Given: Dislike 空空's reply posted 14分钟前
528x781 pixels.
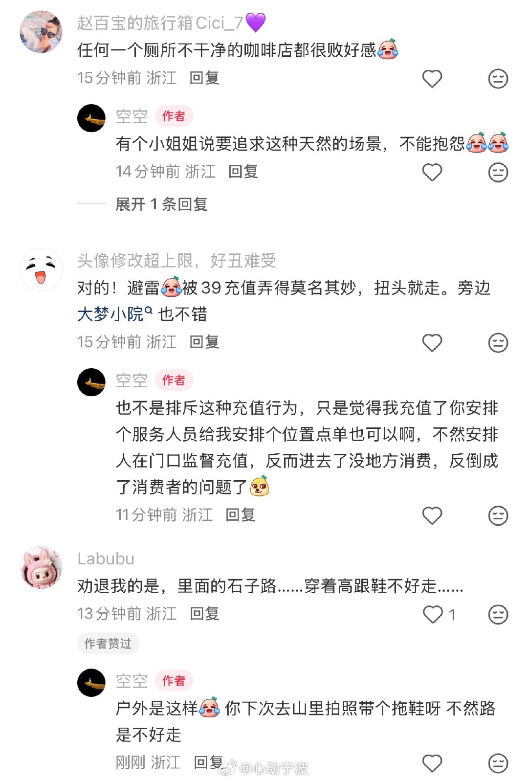Looking at the screenshot, I should click(498, 172).
